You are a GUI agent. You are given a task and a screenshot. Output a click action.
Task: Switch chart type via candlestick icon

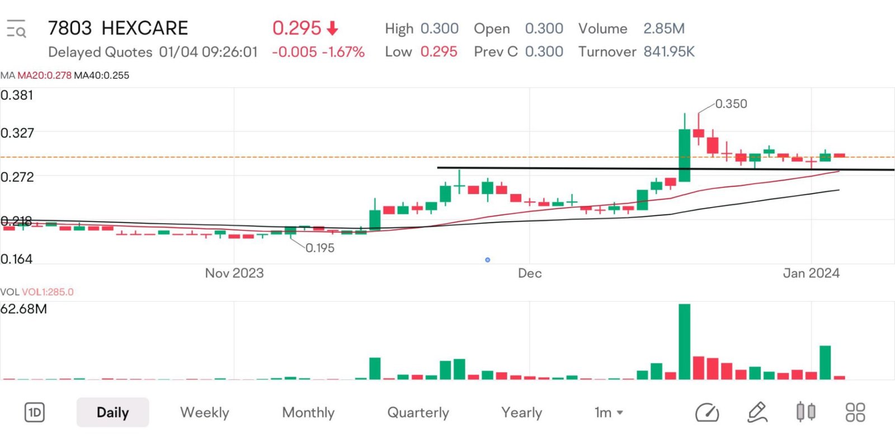[x=805, y=412]
